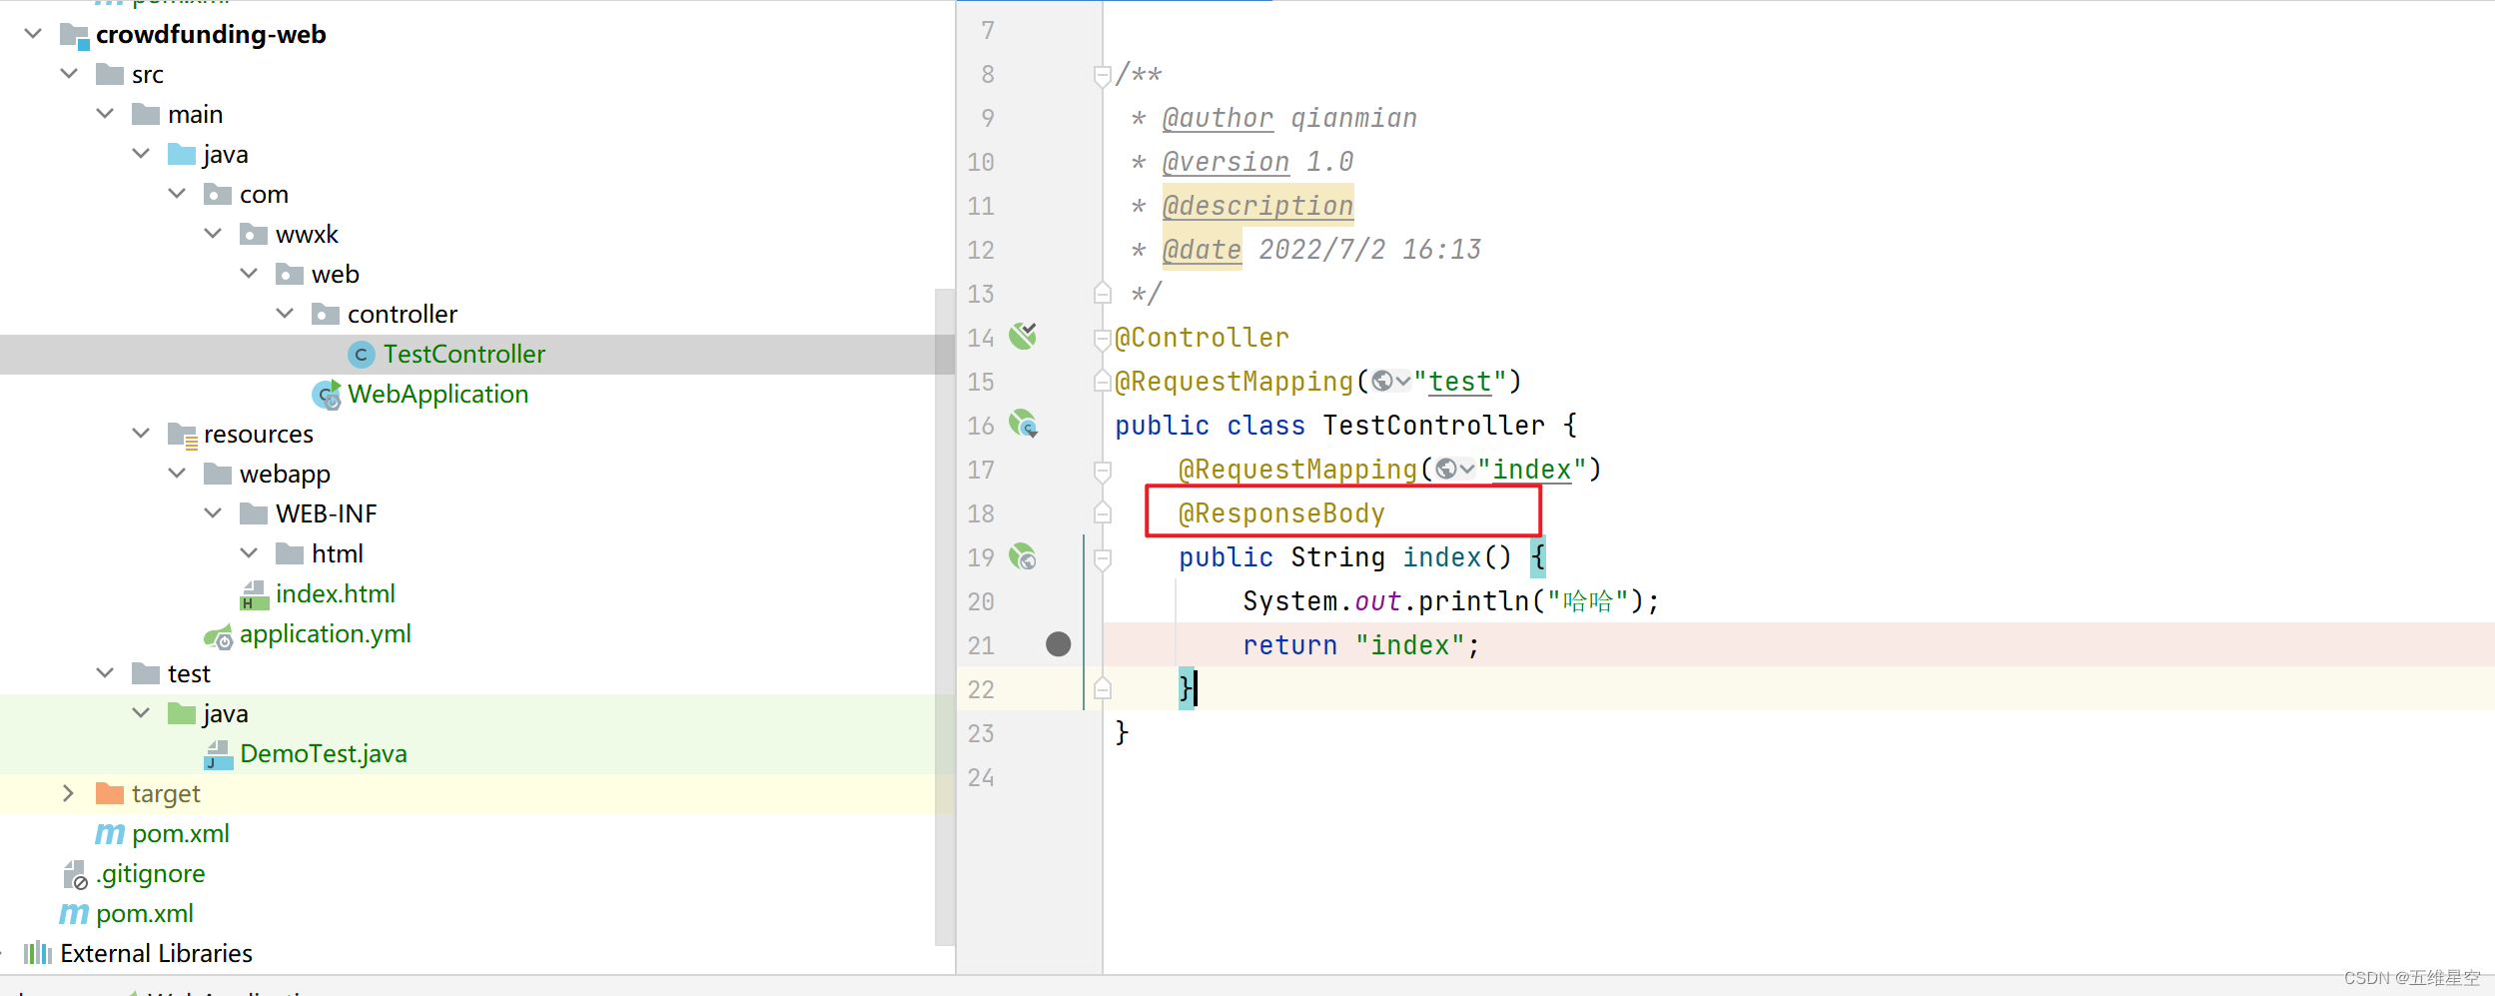Image resolution: width=2495 pixels, height=996 pixels.
Task: Open WebApplication class in tree
Action: point(437,394)
